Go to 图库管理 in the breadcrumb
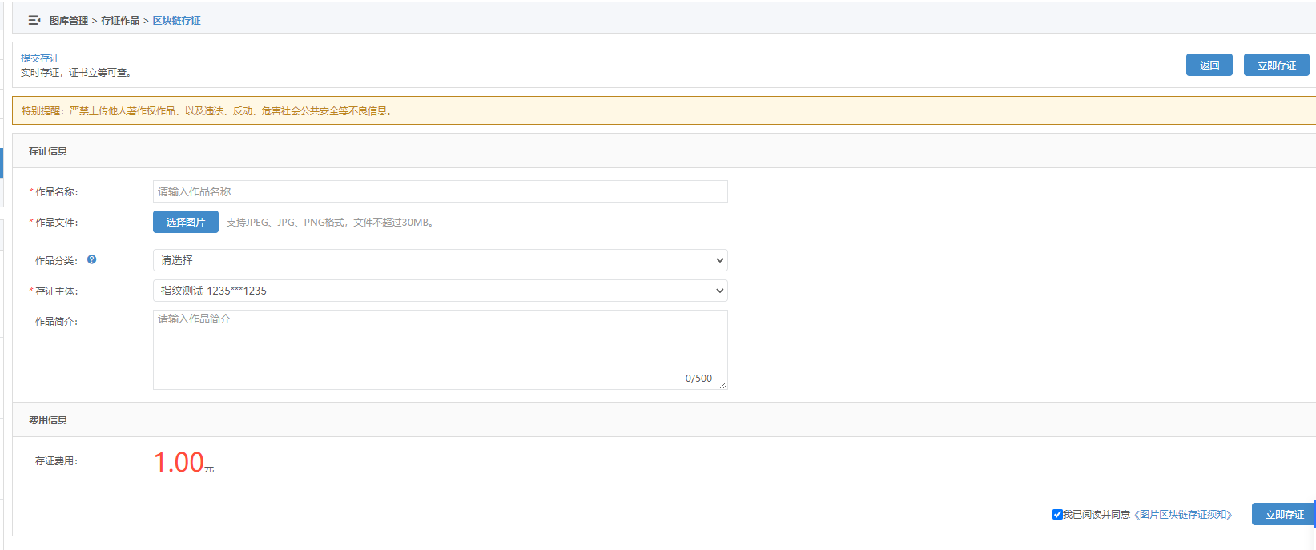This screenshot has height=550, width=1316. click(69, 21)
